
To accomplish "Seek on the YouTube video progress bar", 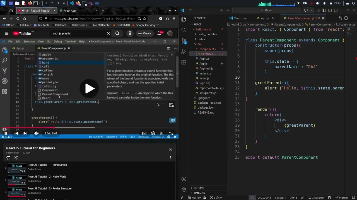I will click(89, 128).
